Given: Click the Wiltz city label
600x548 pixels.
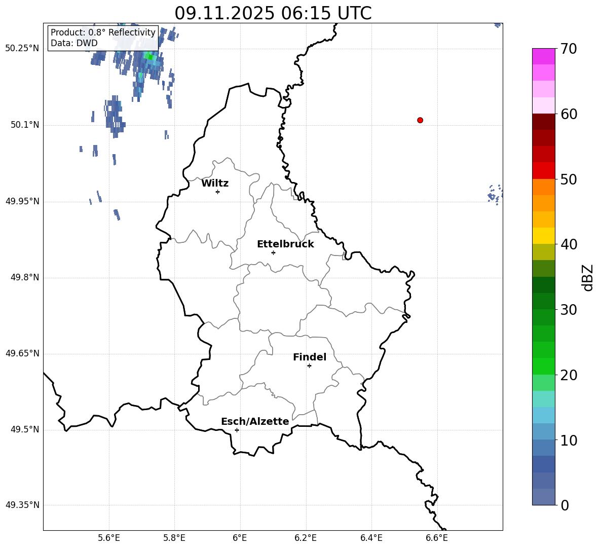Looking at the screenshot, I should tap(215, 184).
